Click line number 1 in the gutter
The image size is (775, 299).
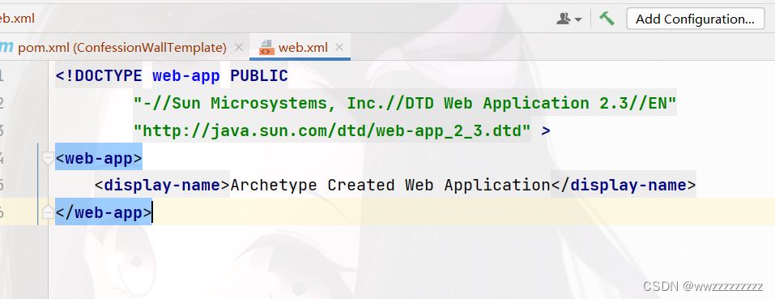click(2, 75)
